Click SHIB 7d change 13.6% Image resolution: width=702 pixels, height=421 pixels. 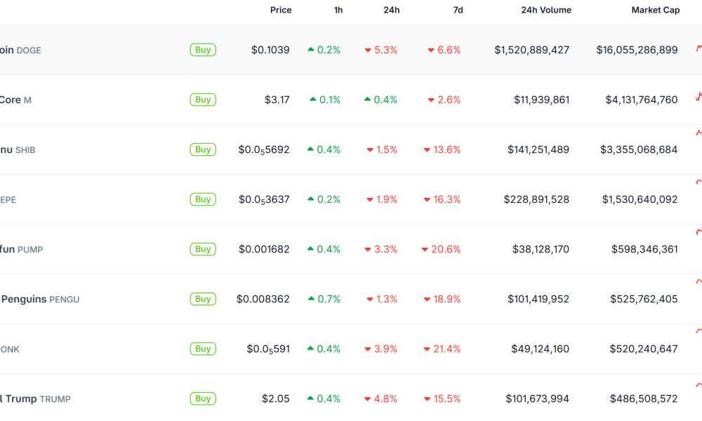pos(442,149)
